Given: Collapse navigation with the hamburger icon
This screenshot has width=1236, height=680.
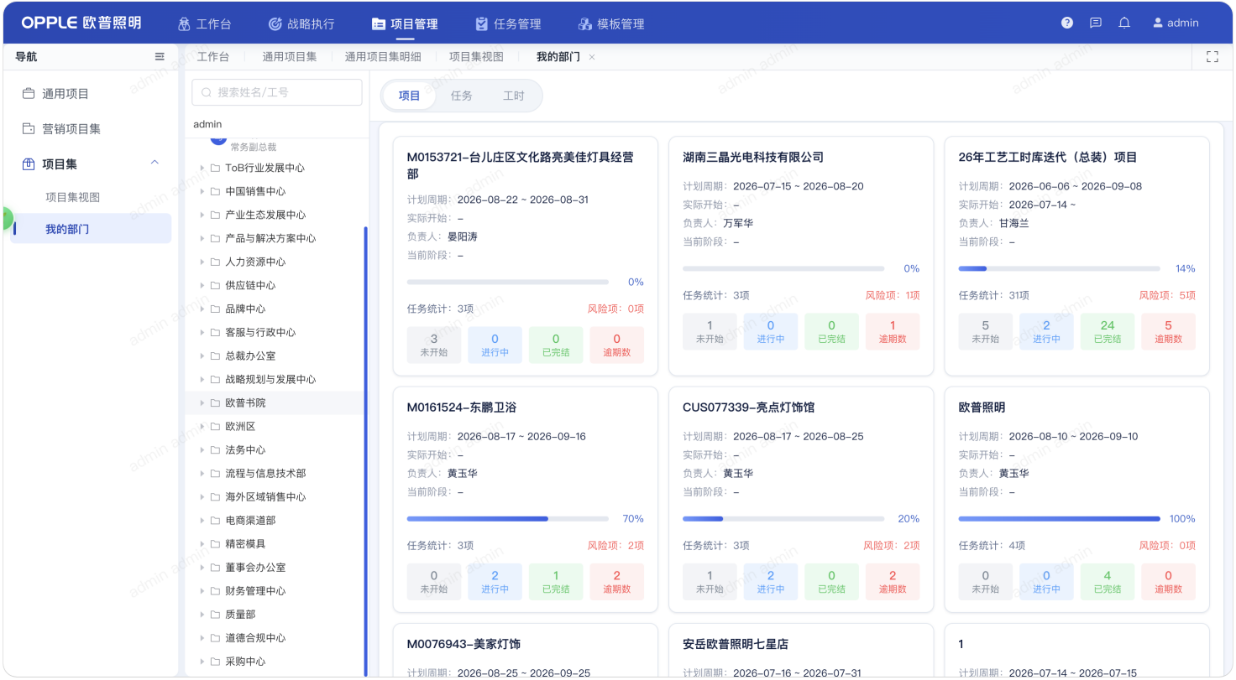Looking at the screenshot, I should (160, 56).
